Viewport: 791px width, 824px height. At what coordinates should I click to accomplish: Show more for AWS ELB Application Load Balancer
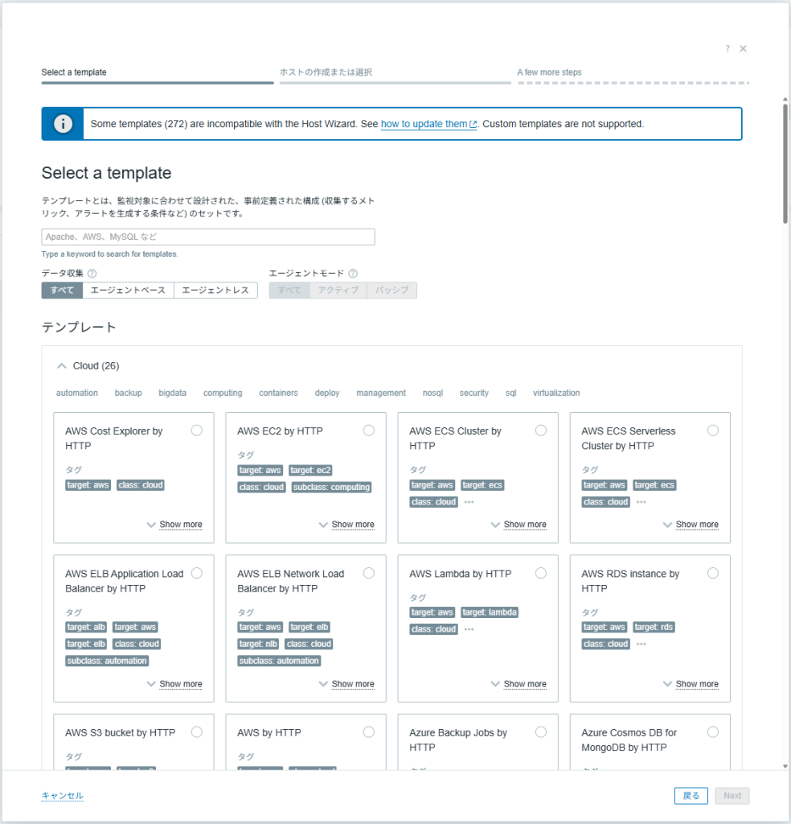pos(181,684)
